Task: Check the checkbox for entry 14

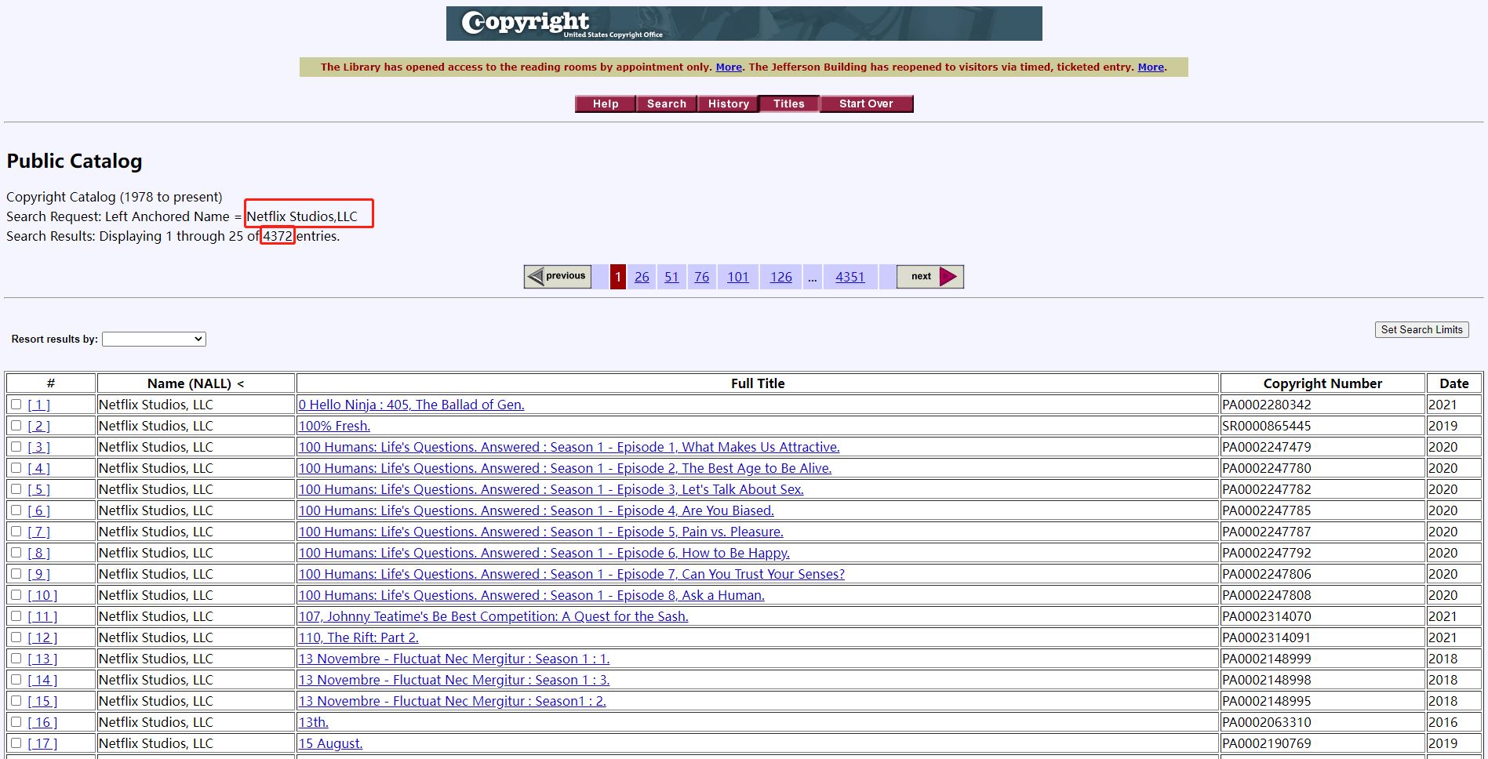Action: [x=16, y=680]
